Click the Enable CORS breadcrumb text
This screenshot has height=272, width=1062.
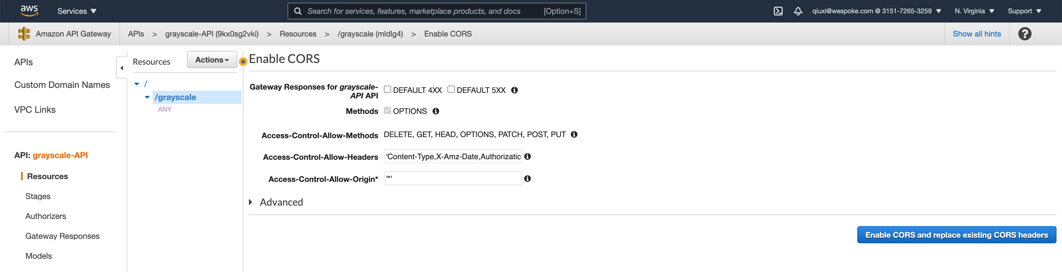[448, 34]
